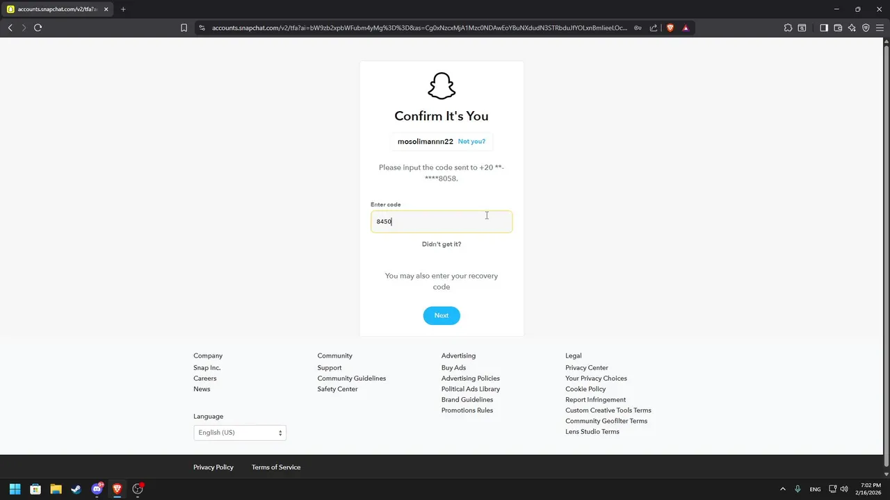Open the browser hamburger menu

(880, 28)
